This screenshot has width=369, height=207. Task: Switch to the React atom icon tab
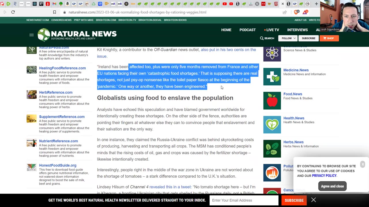(x=35, y=4)
